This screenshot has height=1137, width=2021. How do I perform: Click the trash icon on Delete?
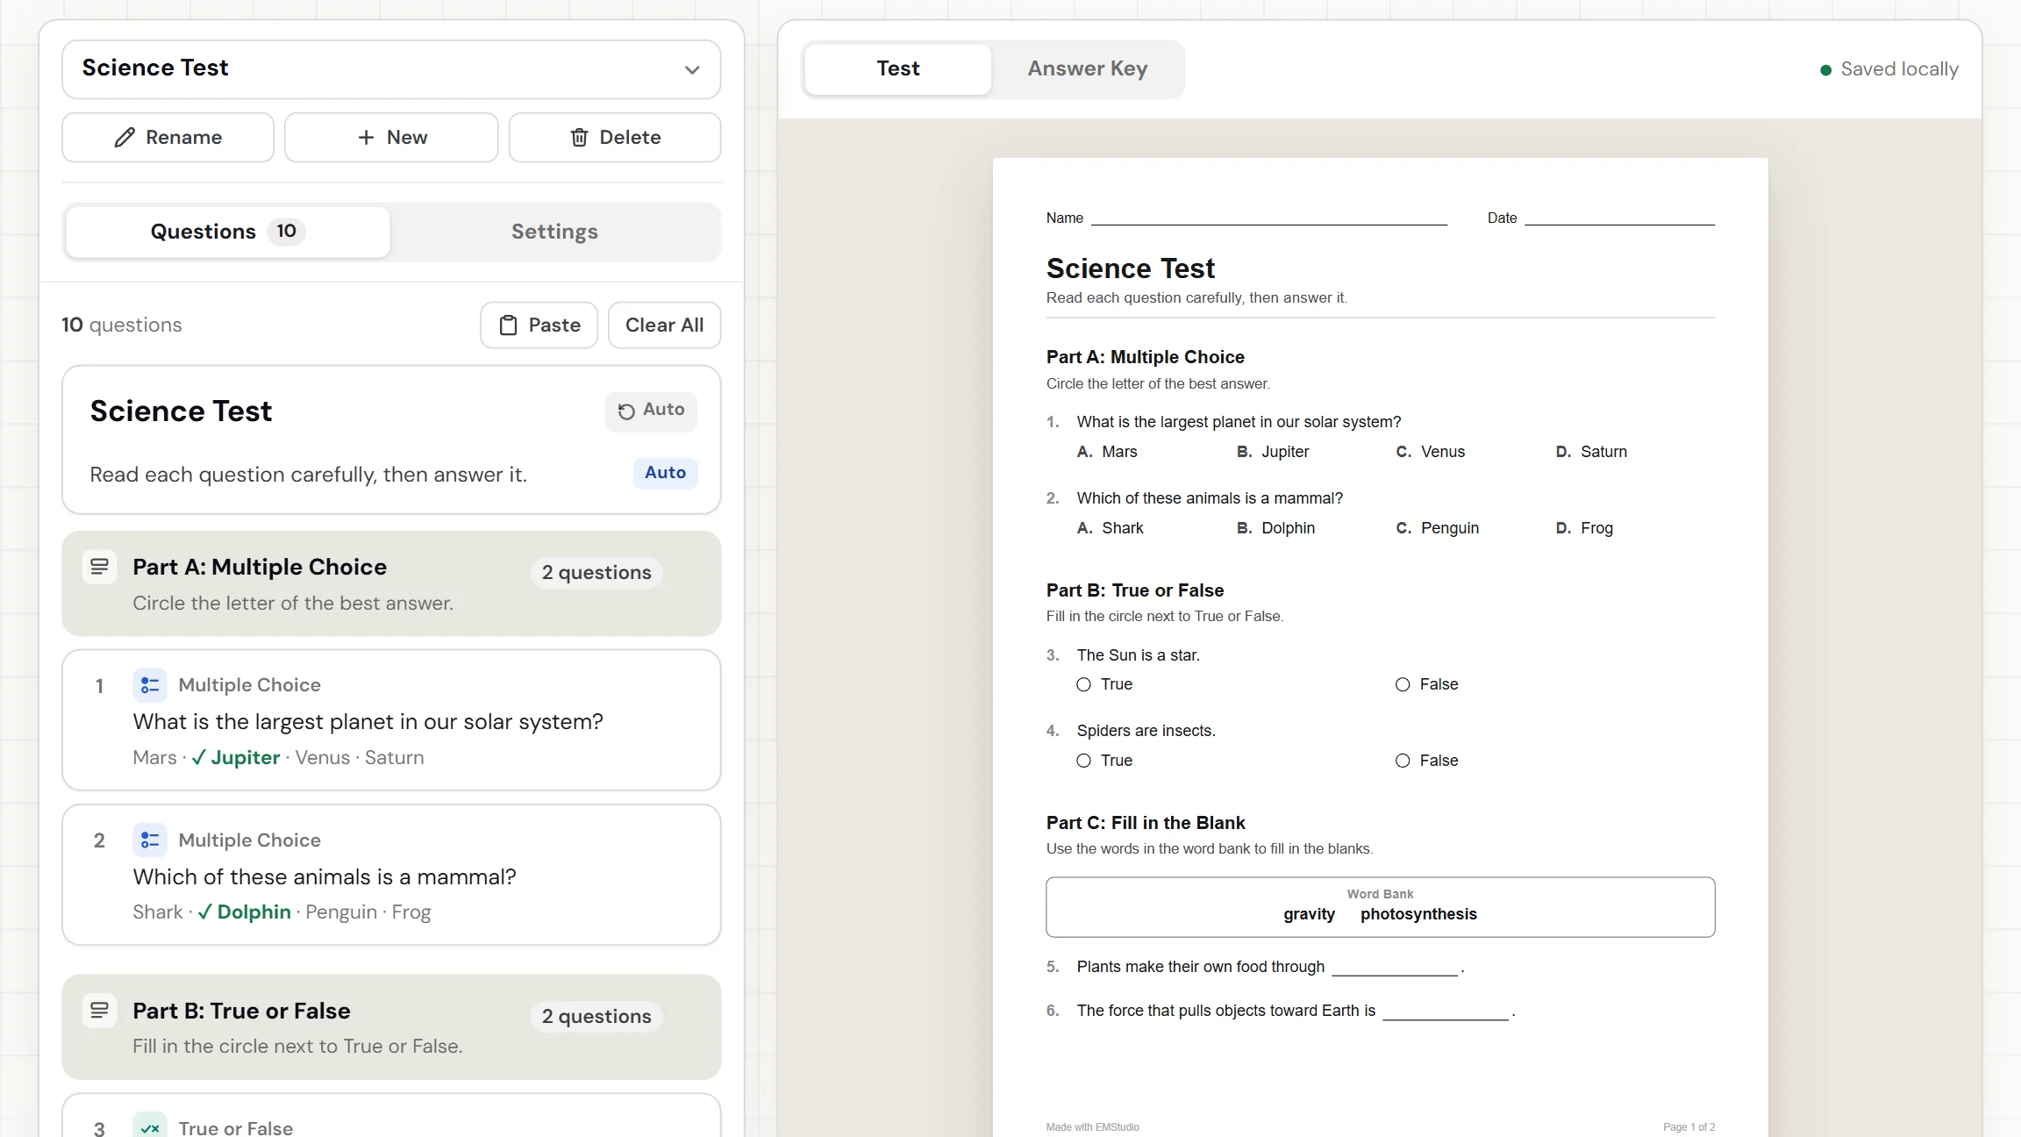tap(579, 138)
